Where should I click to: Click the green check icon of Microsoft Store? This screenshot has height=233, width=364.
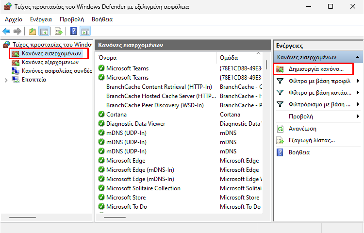click(x=101, y=197)
